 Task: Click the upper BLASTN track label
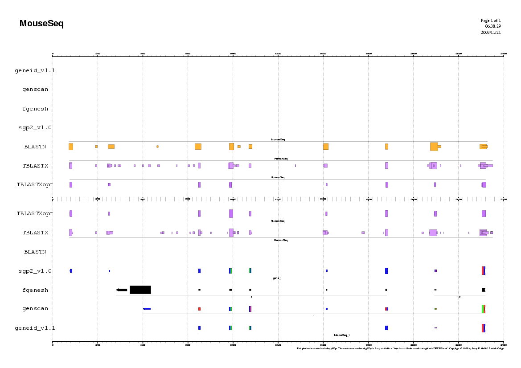(x=35, y=147)
